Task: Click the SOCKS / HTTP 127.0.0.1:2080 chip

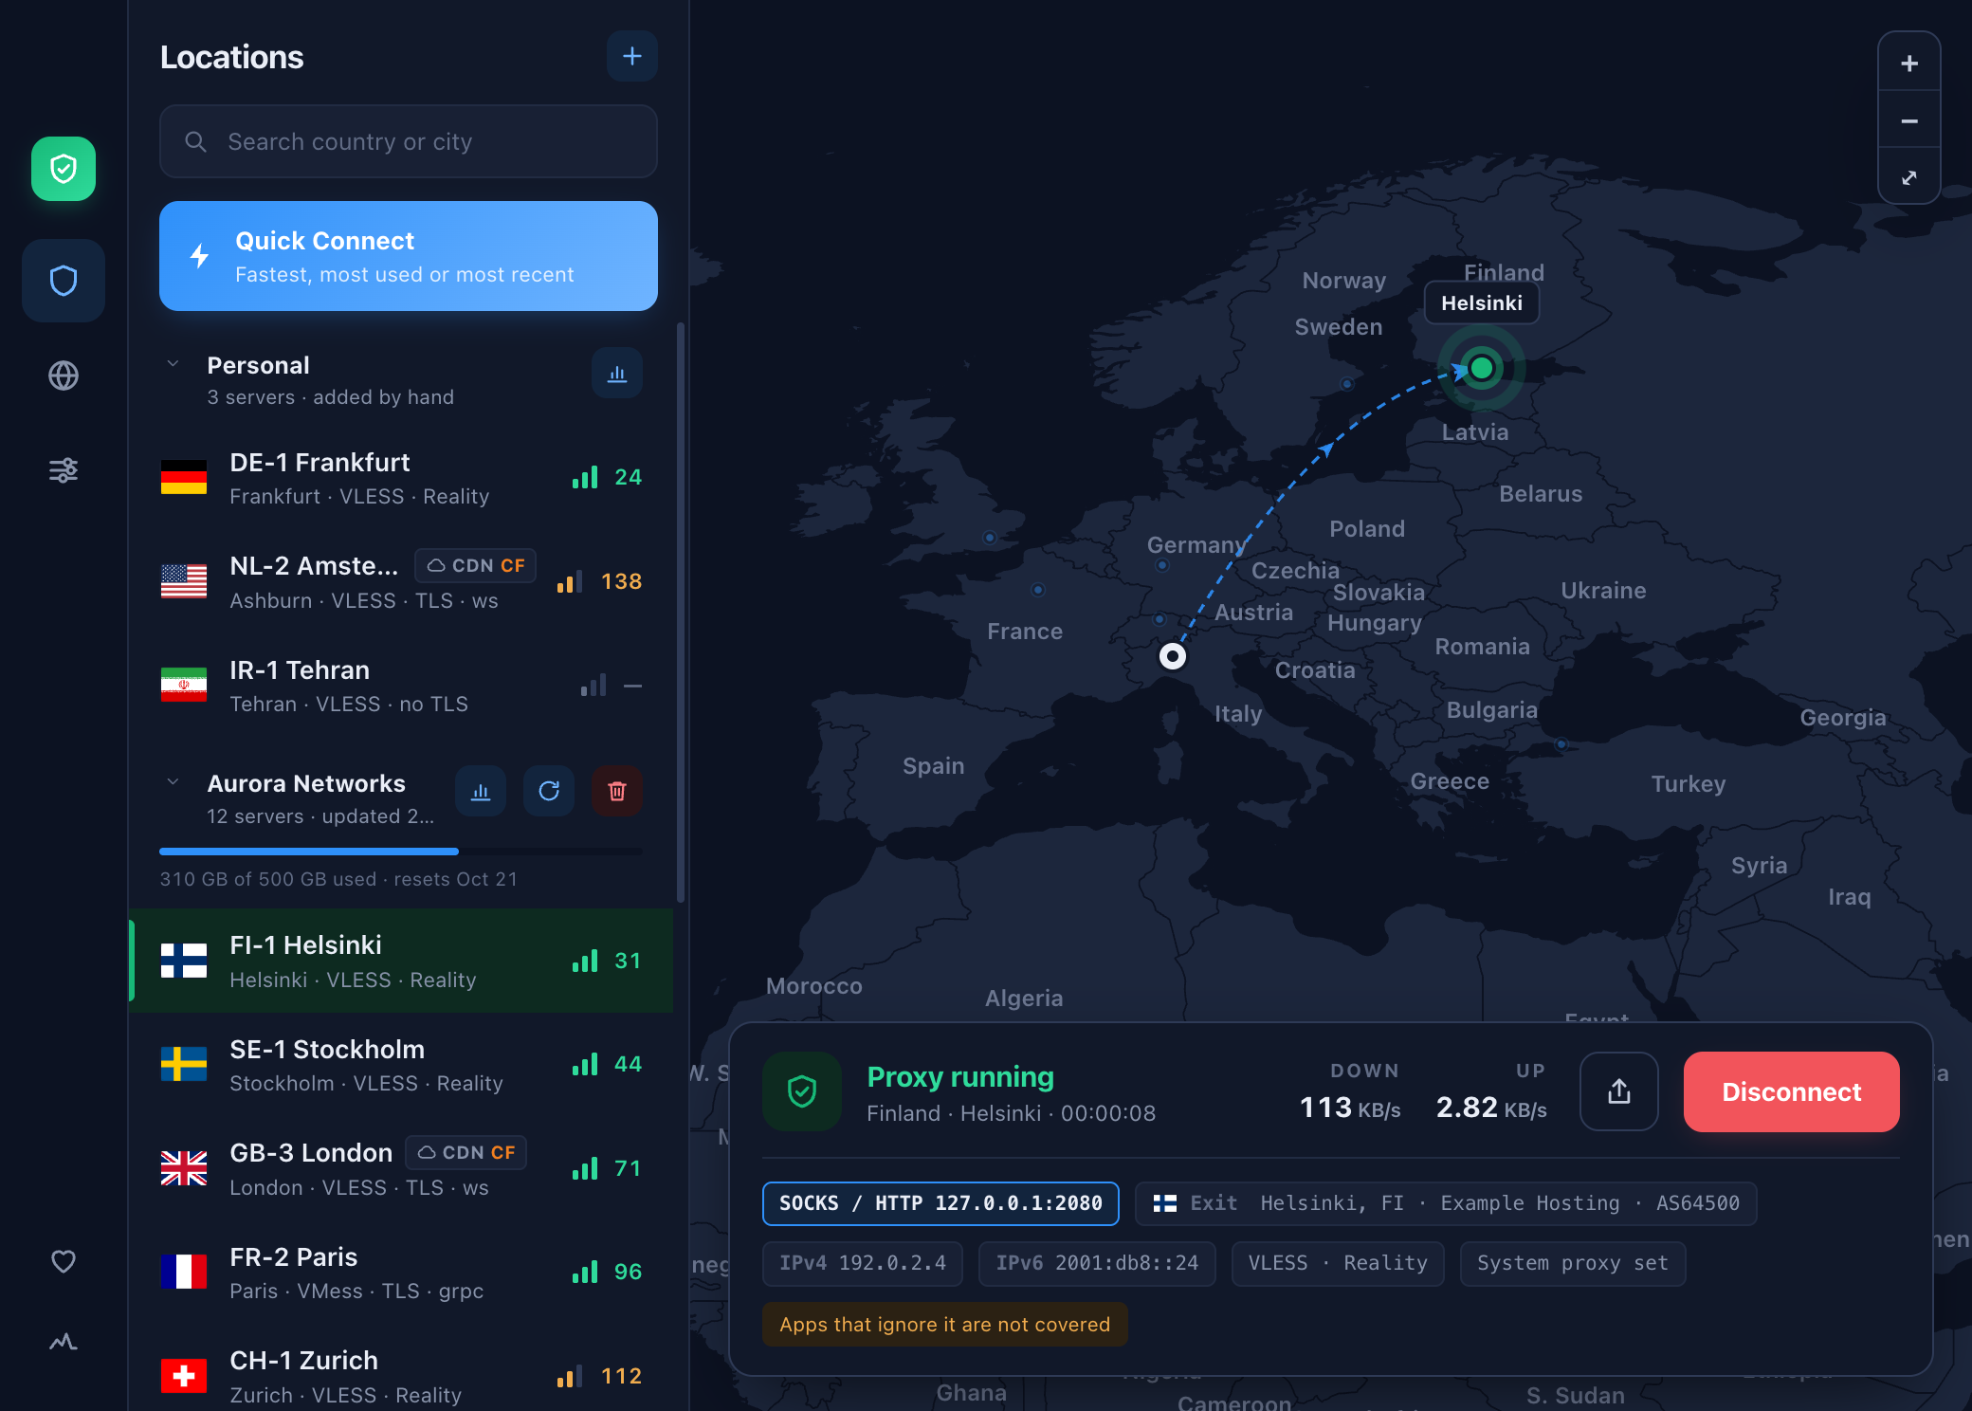Action: 940,1203
